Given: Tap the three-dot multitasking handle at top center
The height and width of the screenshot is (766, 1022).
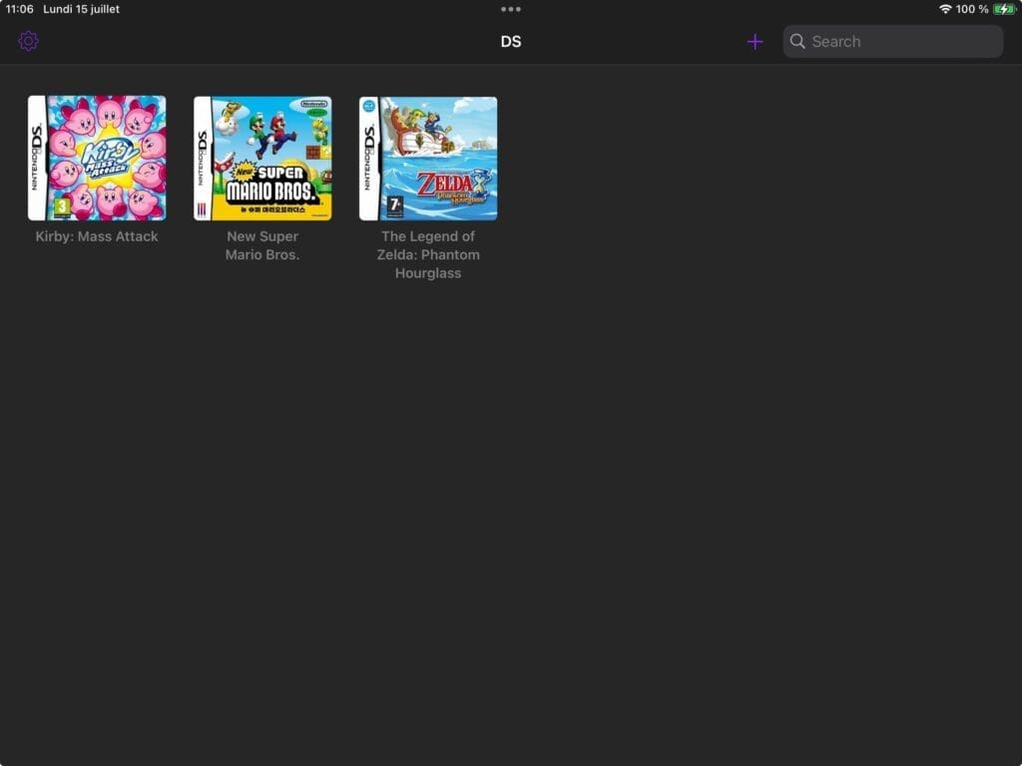Looking at the screenshot, I should [511, 9].
